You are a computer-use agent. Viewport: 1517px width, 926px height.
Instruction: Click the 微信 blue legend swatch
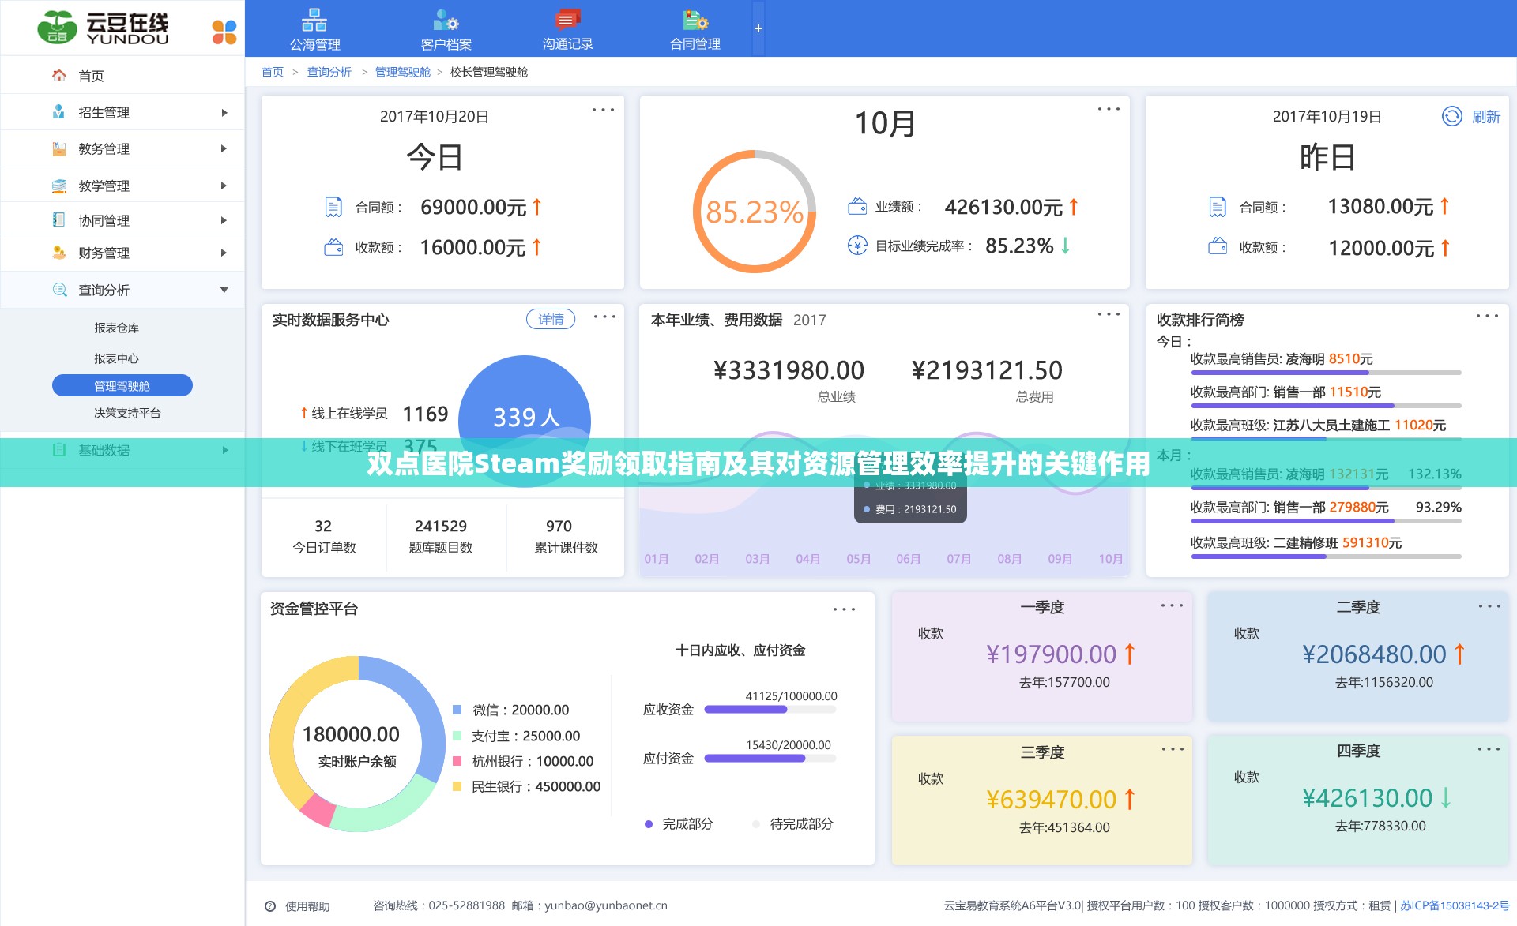click(457, 710)
